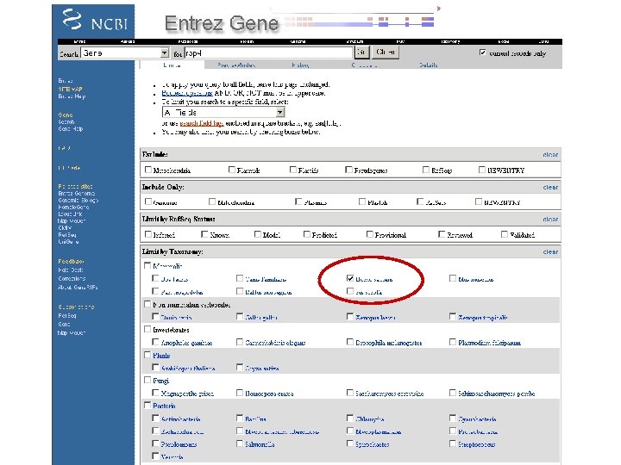The height and width of the screenshot is (465, 621).
Task: Check the Provisional RefSeq status box
Action: click(370, 234)
